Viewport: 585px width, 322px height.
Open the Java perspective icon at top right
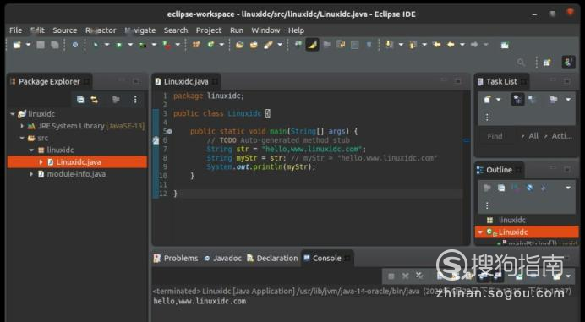coord(568,63)
